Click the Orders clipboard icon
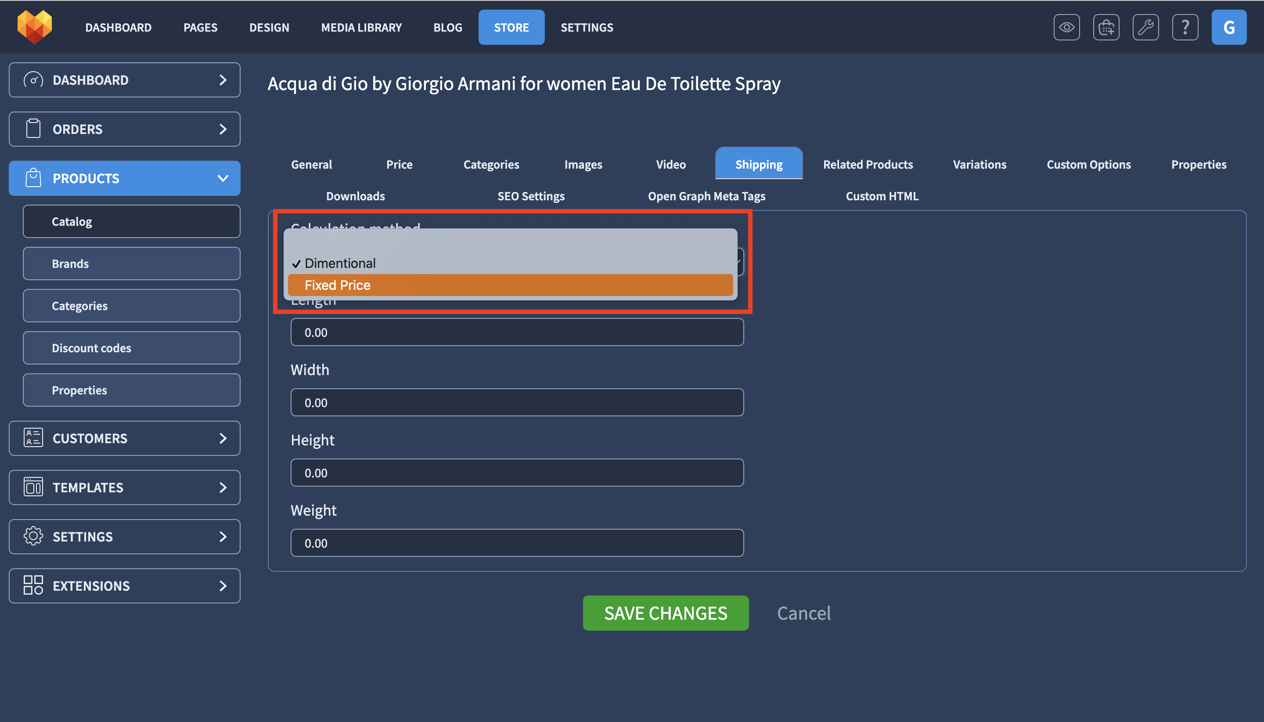Image resolution: width=1264 pixels, height=722 pixels. point(33,129)
